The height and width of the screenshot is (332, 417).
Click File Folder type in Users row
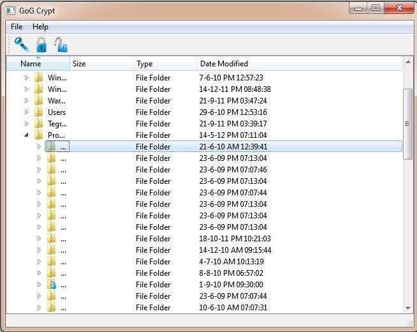point(153,112)
